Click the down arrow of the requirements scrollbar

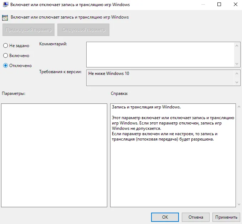[x=238, y=82]
